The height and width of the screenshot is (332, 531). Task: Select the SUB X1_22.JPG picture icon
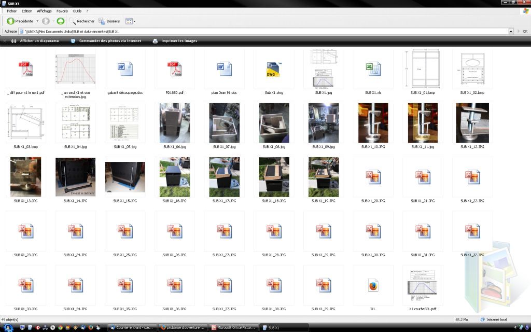pos(472,177)
